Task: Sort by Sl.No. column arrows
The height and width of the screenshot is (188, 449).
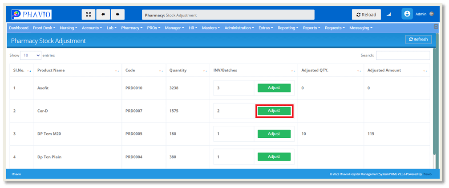Action: (x=29, y=71)
